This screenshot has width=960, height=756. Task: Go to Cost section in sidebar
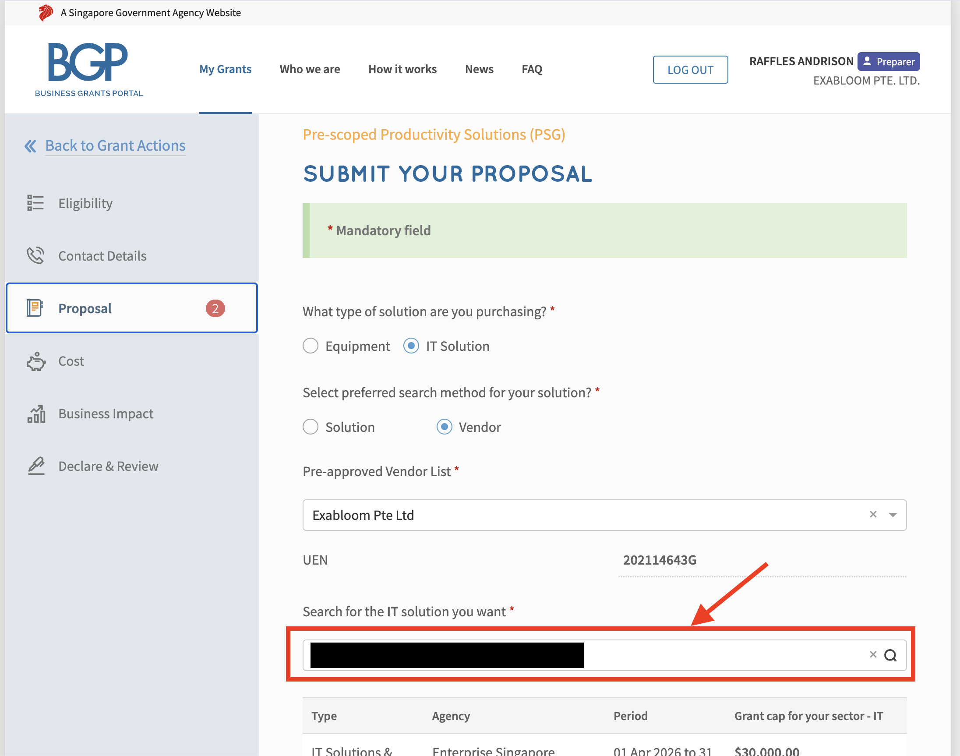coord(132,361)
